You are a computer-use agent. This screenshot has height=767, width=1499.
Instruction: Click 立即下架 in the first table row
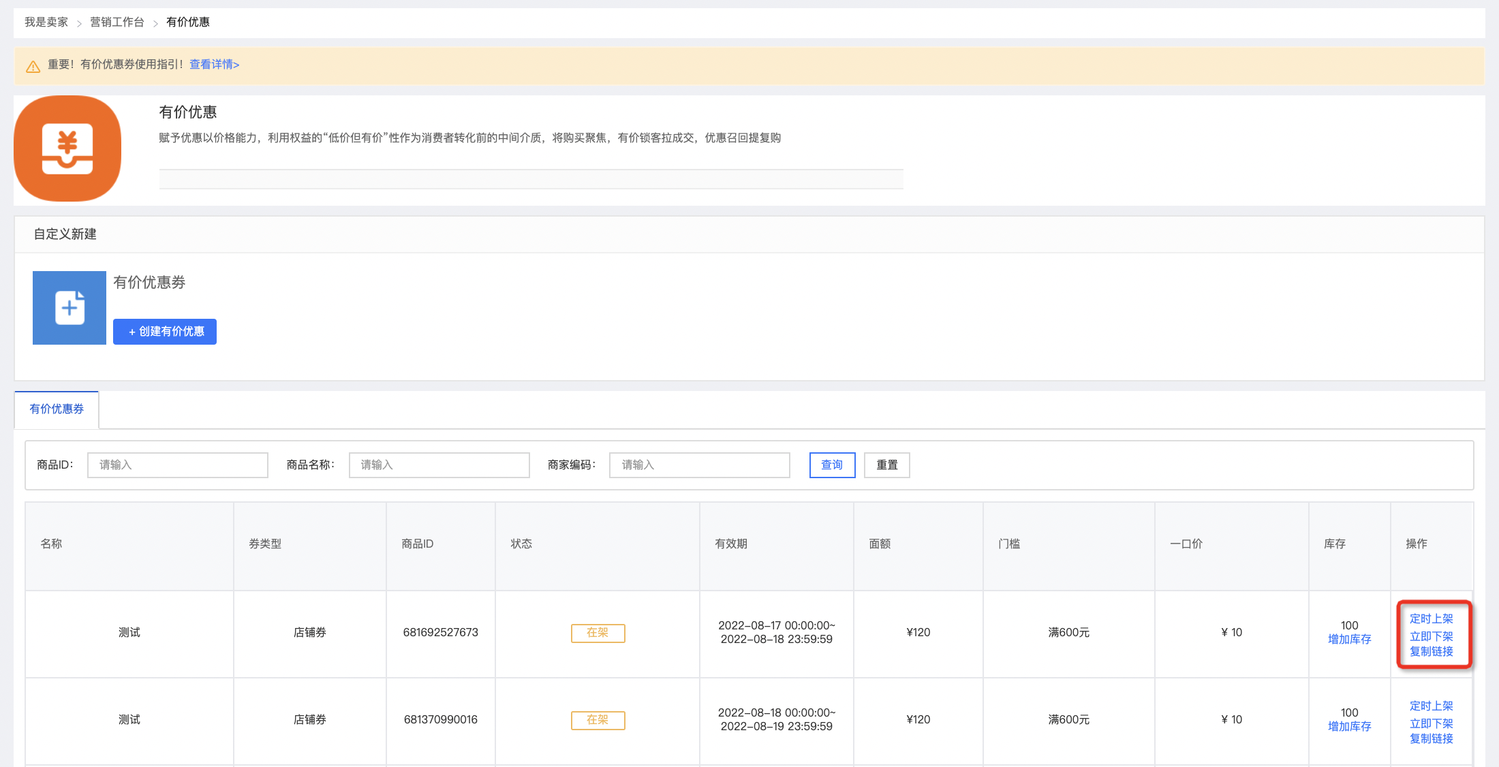[1432, 636]
